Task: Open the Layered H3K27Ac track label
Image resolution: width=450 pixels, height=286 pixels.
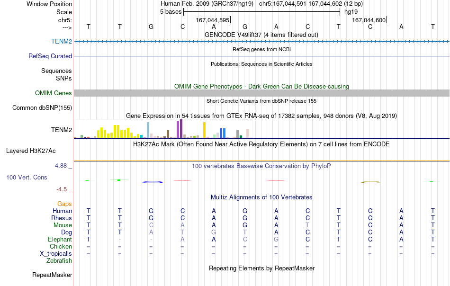Action: pyautogui.click(x=31, y=151)
